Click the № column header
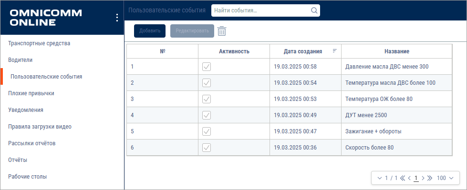This screenshot has width=467, height=190. pos(163,51)
